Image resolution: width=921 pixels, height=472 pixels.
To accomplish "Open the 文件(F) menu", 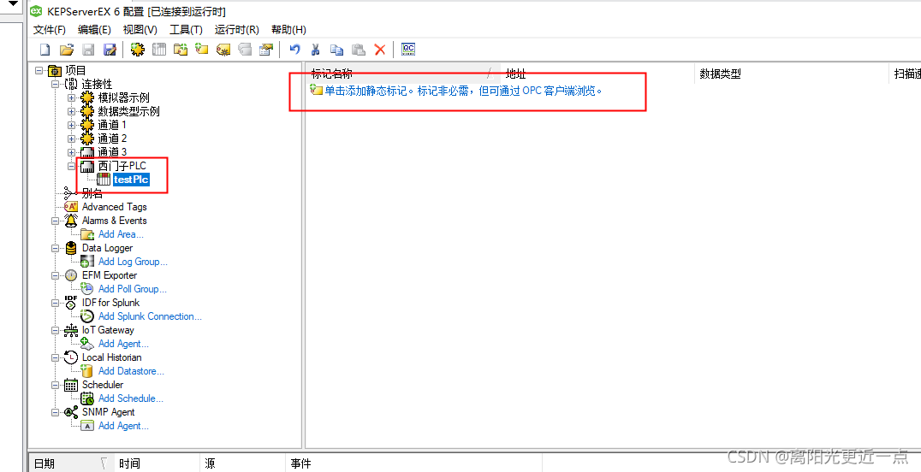I will pos(50,30).
